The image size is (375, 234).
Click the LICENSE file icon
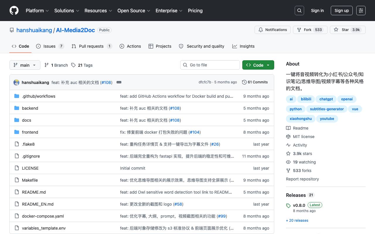coord(17,168)
